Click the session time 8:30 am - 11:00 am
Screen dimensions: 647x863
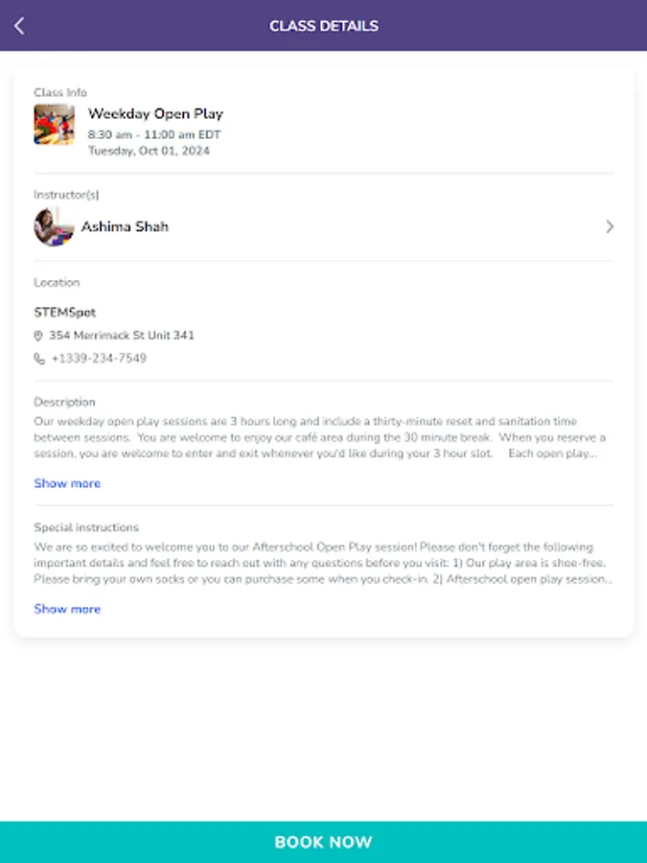tap(152, 134)
